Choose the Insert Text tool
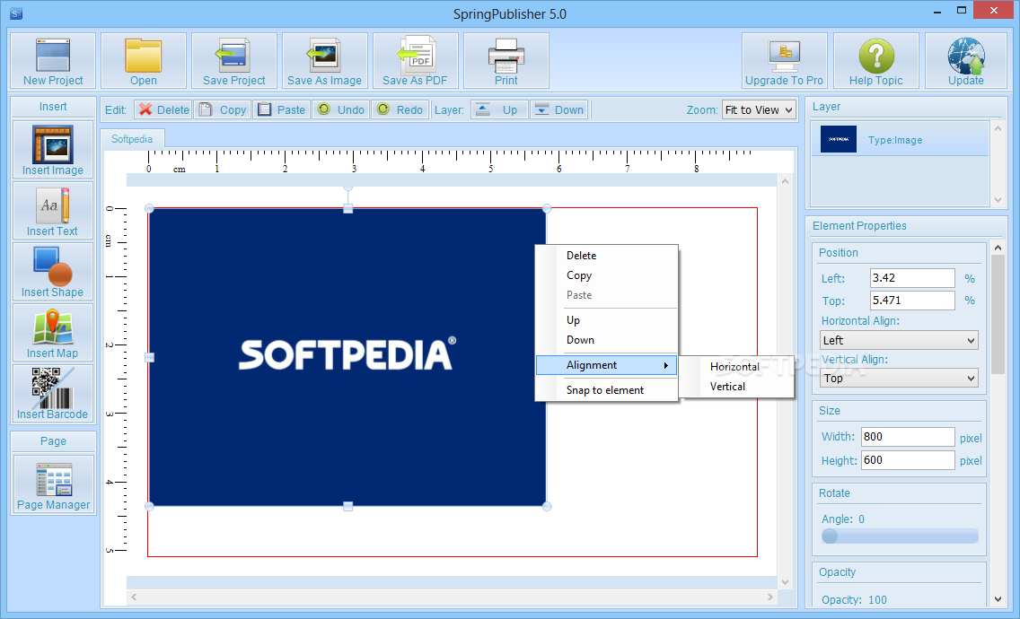 click(53, 211)
